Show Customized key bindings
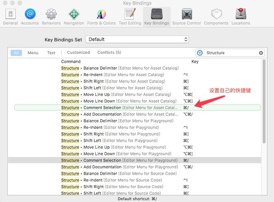 78,53
